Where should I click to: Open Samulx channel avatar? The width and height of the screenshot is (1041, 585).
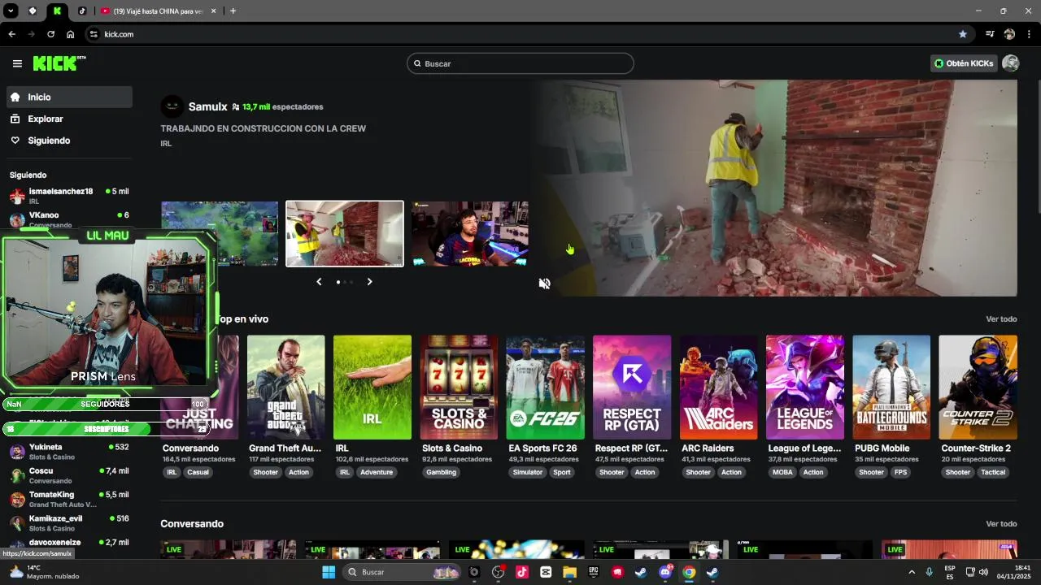(x=172, y=106)
